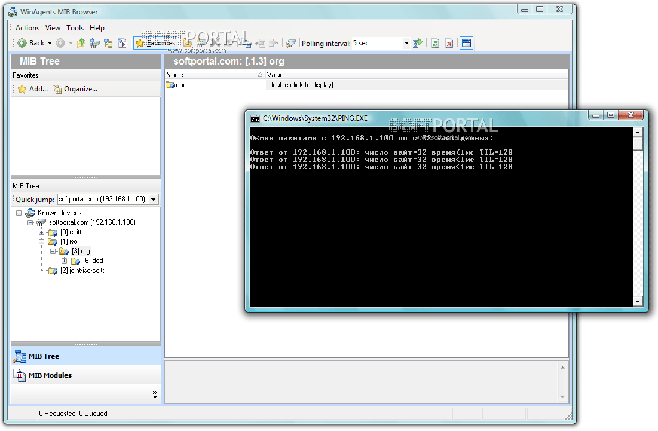Click the 5 sec polling interval field
The width and height of the screenshot is (658, 431).
tap(377, 43)
